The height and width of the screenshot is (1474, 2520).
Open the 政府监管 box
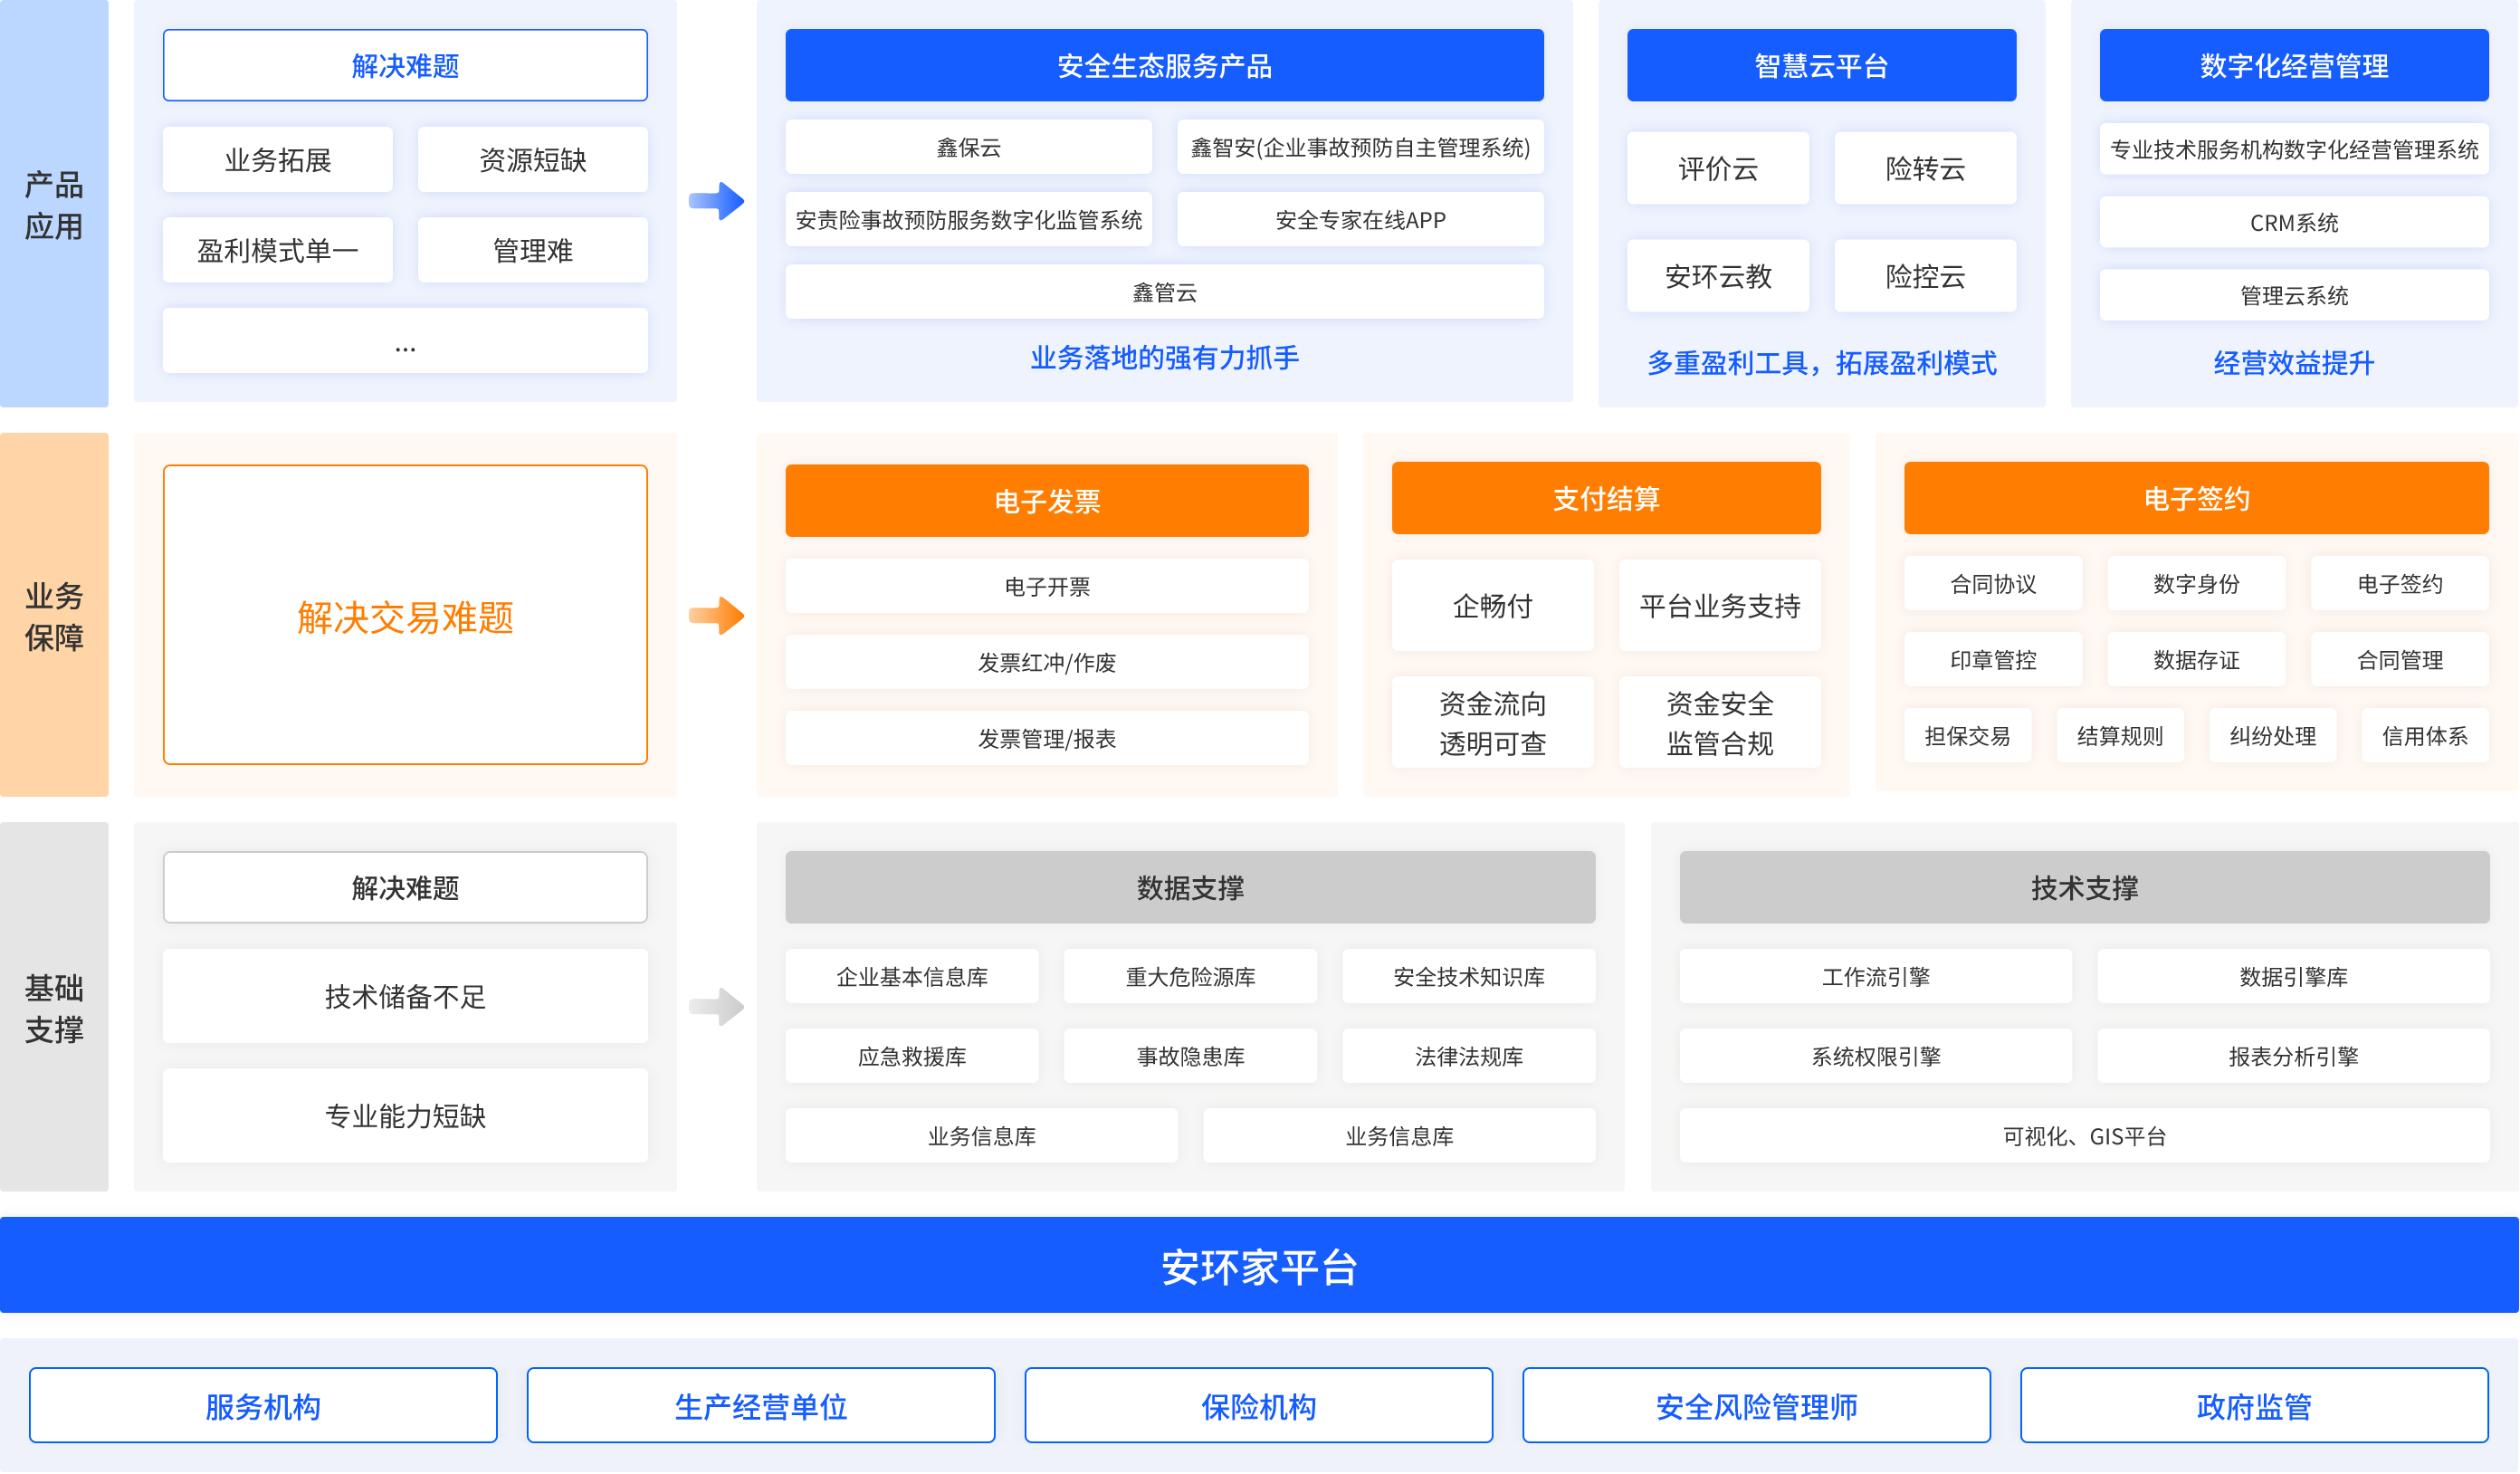coord(2254,1406)
